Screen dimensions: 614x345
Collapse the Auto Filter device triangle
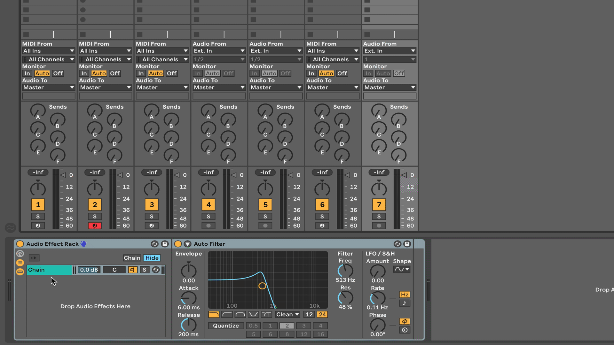tap(188, 244)
